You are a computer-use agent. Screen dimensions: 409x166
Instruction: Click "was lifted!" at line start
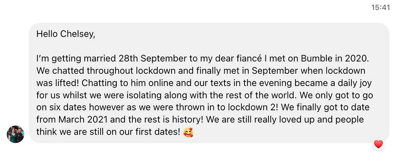[58, 83]
